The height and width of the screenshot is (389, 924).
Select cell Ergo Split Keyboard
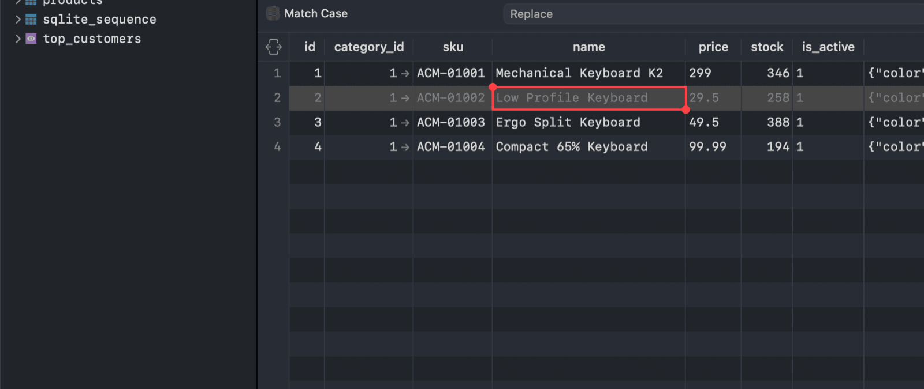coord(589,122)
